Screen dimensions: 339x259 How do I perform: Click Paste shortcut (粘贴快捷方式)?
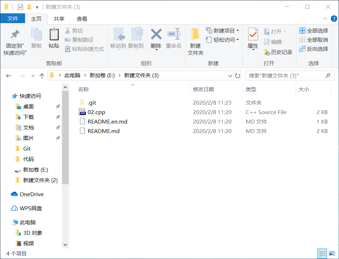click(x=84, y=49)
